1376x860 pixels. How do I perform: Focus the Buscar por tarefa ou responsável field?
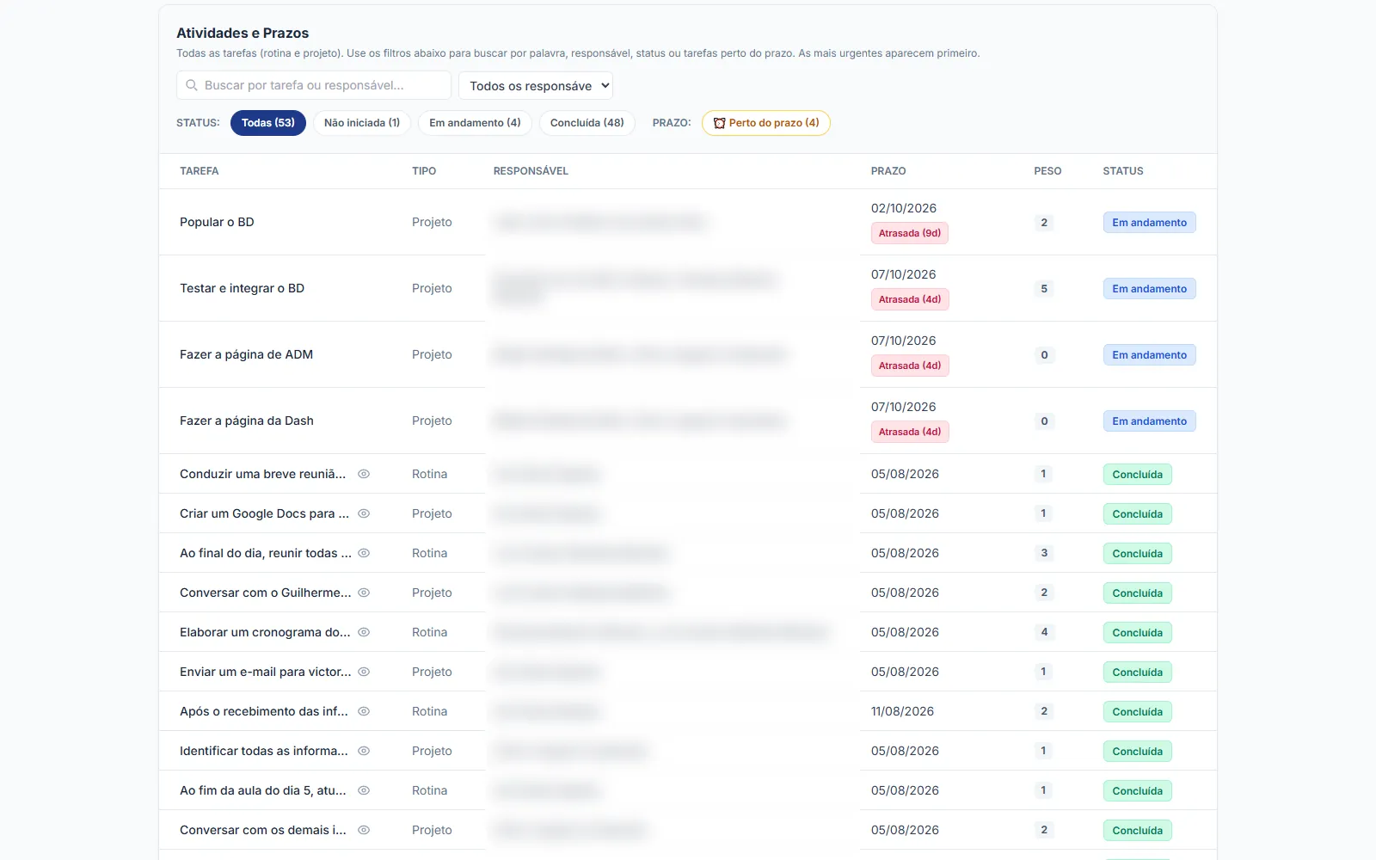pyautogui.click(x=314, y=85)
